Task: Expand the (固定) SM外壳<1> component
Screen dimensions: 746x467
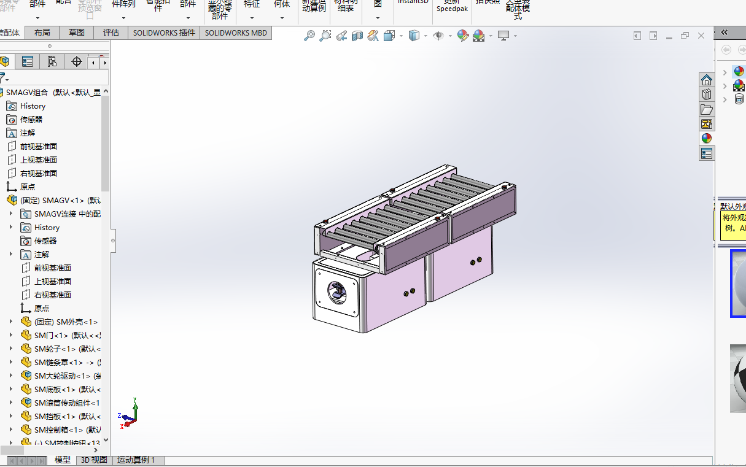Action: pos(10,322)
